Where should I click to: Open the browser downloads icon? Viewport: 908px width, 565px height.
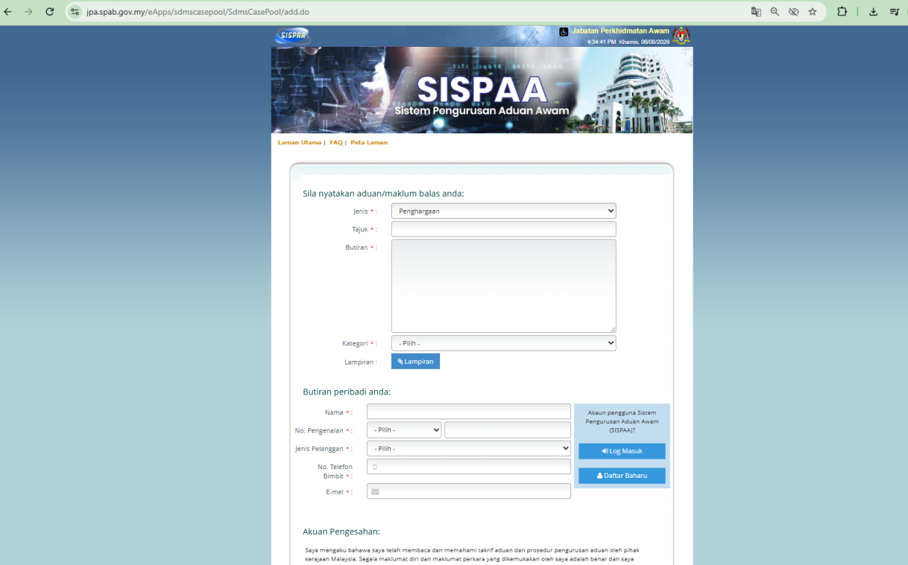pyautogui.click(x=874, y=12)
